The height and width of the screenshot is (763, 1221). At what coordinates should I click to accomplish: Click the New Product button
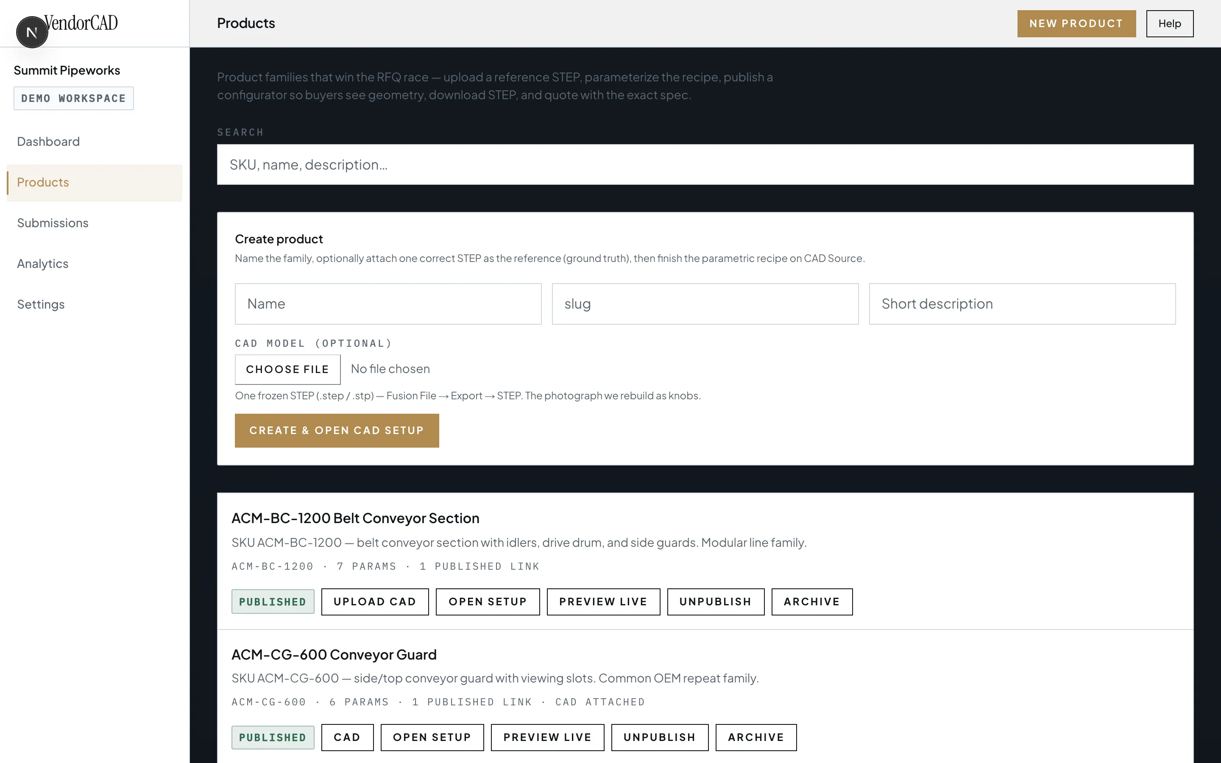pyautogui.click(x=1076, y=23)
